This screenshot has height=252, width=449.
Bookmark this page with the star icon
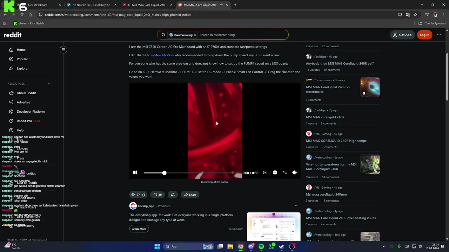pyautogui.click(x=415, y=15)
